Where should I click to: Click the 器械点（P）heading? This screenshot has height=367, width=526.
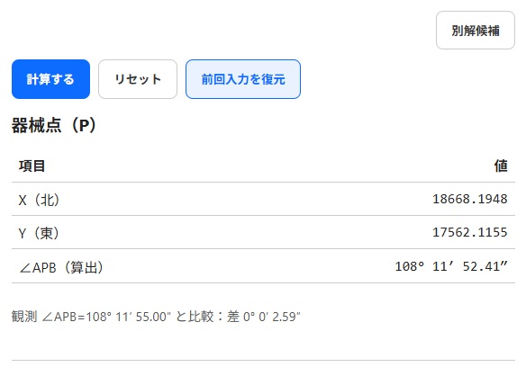coord(54,125)
